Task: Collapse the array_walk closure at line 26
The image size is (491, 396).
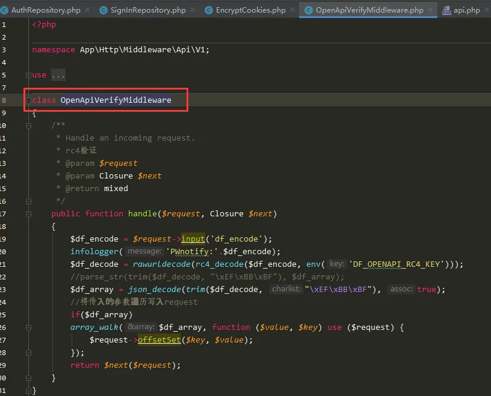Action: click(x=28, y=327)
